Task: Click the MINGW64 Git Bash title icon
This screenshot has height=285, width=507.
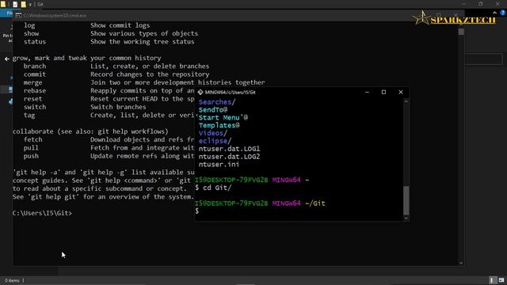Action: coord(200,92)
